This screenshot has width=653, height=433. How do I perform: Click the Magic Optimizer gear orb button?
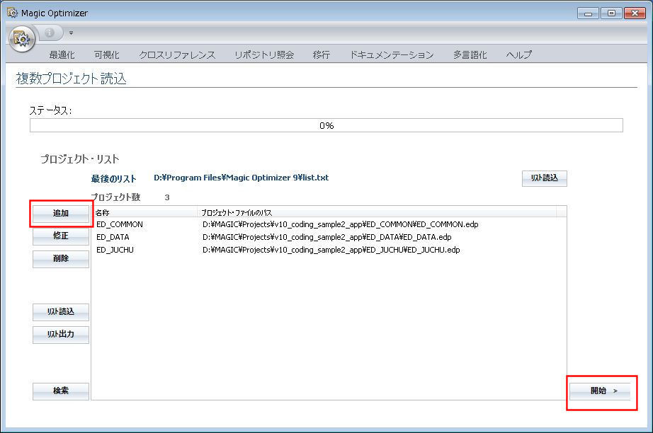(x=23, y=39)
